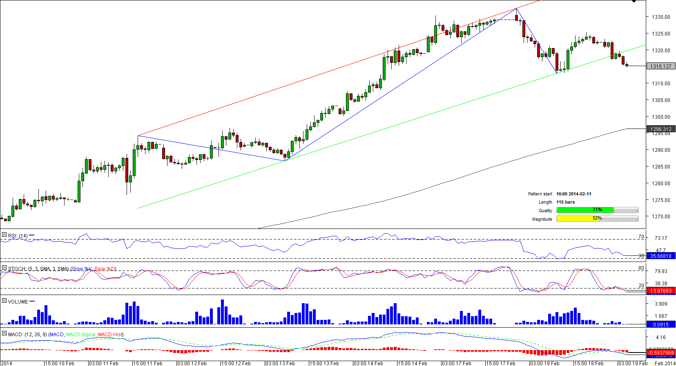Select the moving average value label 1296.312

pyautogui.click(x=660, y=129)
